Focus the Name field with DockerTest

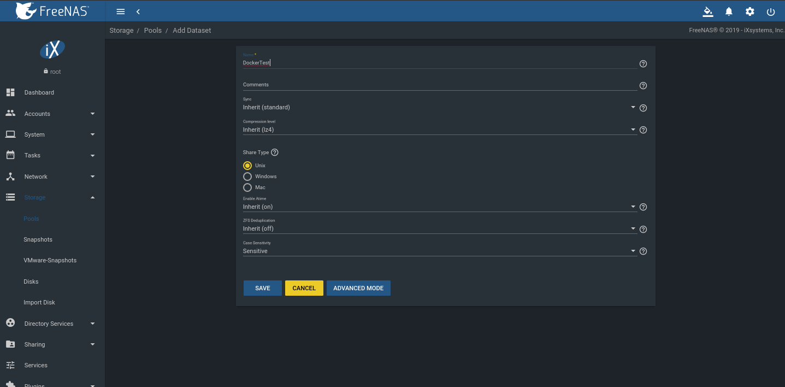[x=440, y=63]
